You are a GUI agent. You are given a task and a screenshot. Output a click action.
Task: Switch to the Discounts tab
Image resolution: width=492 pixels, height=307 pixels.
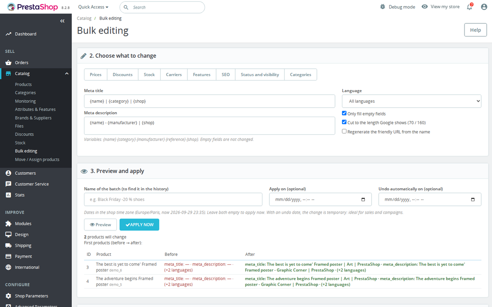pyautogui.click(x=123, y=74)
